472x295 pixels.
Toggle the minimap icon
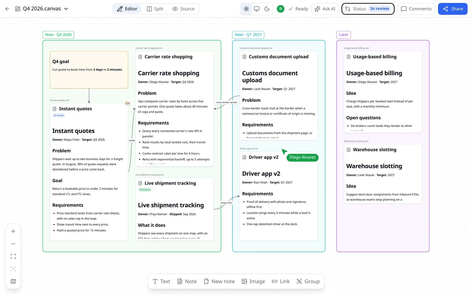point(13,281)
